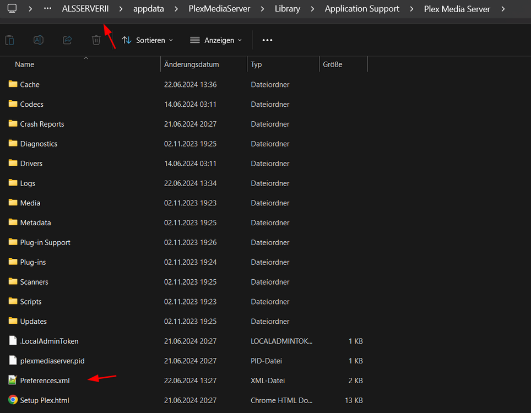531x413 pixels.
Task: Click the Plug-in Support folder name
Action: [45, 243]
